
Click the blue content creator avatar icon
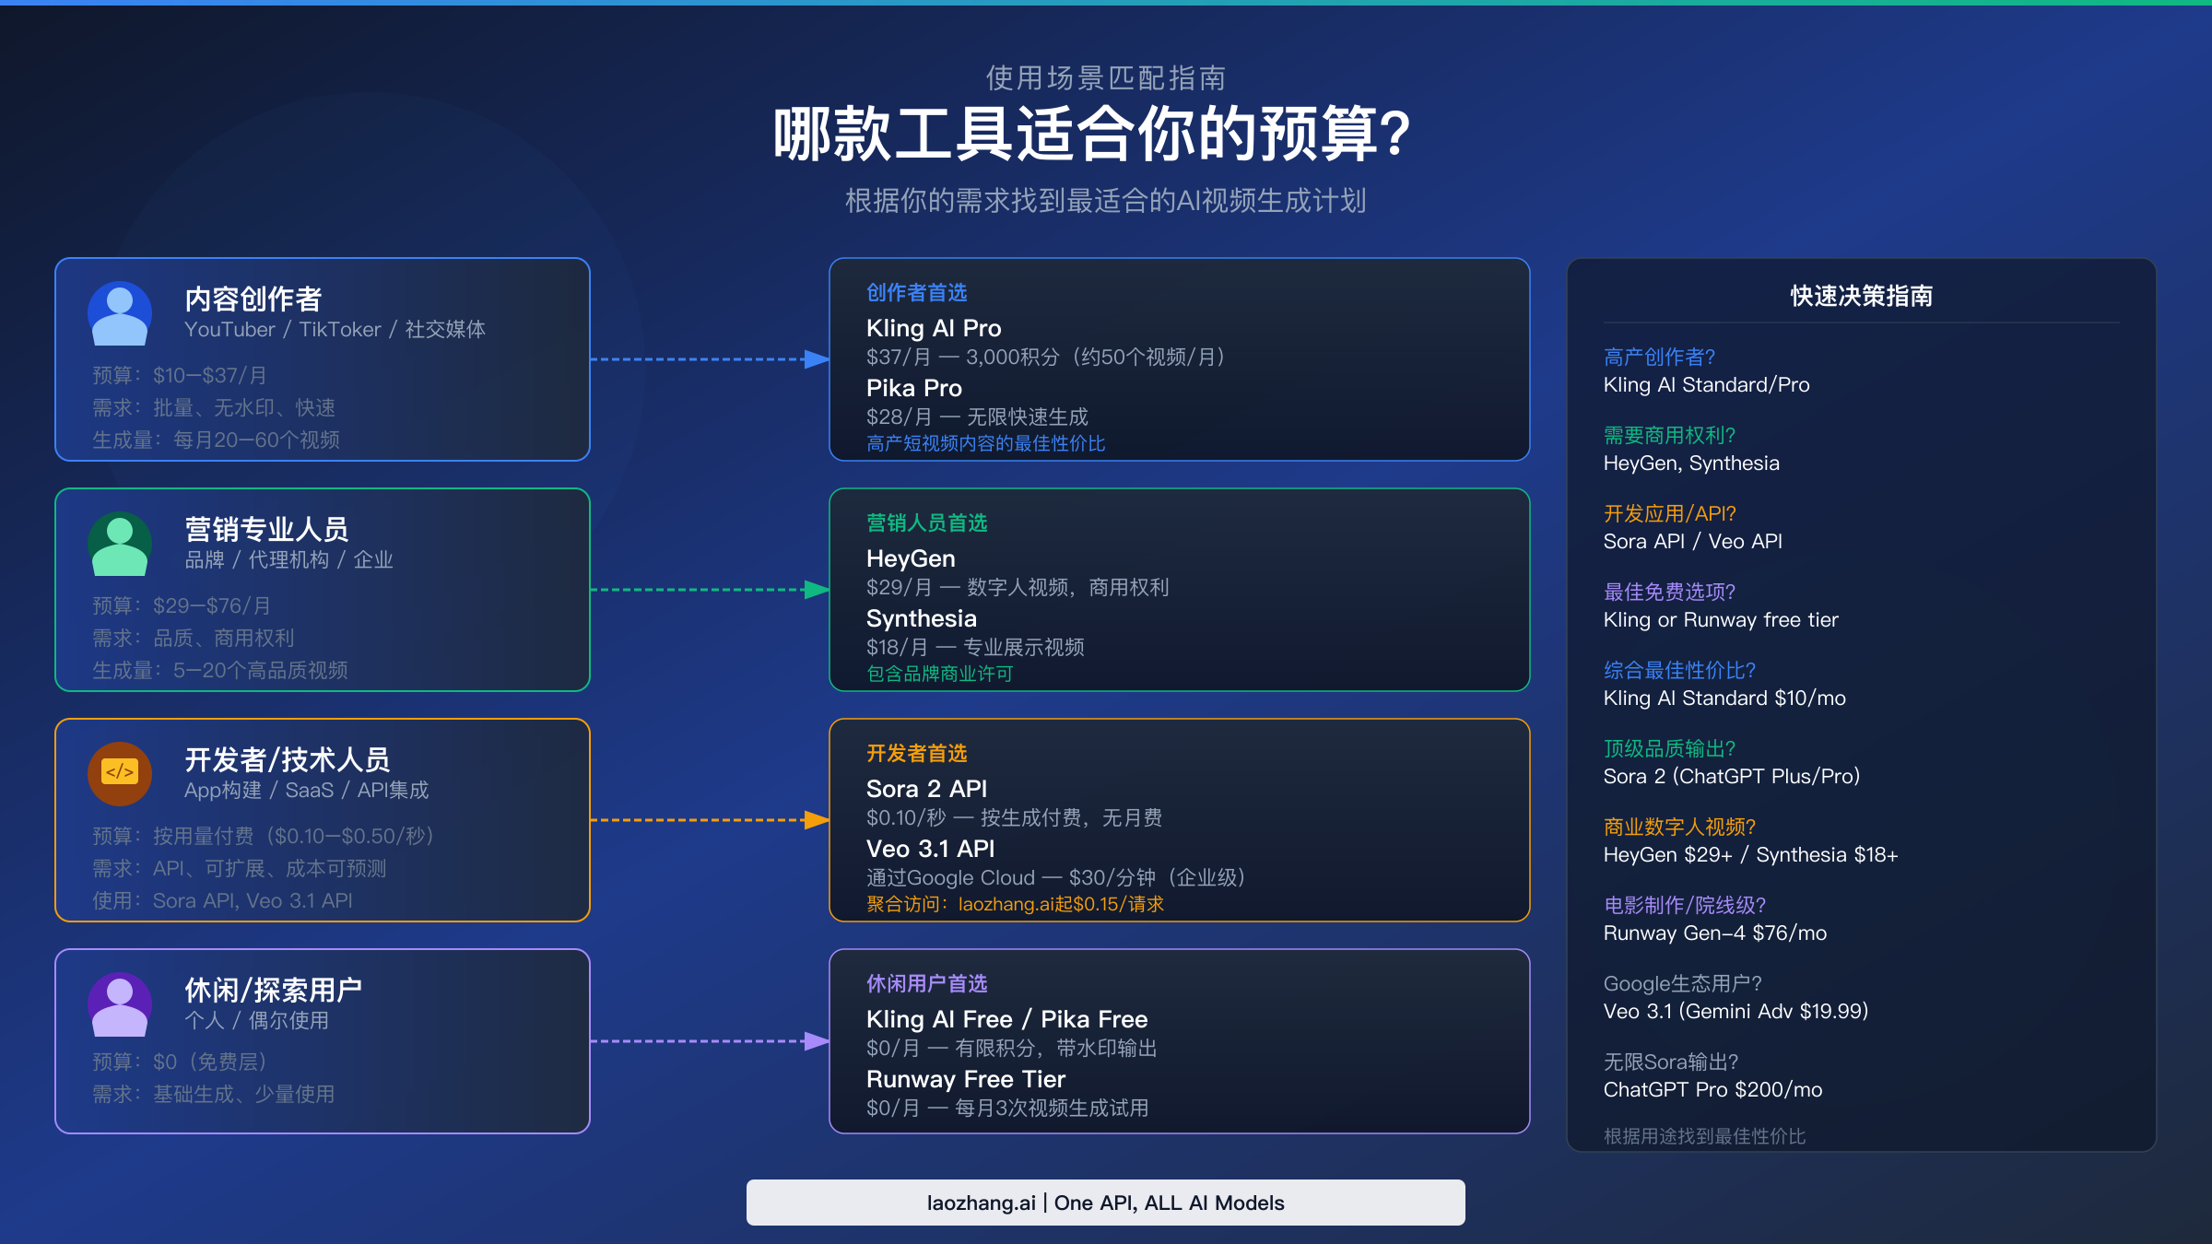(120, 312)
